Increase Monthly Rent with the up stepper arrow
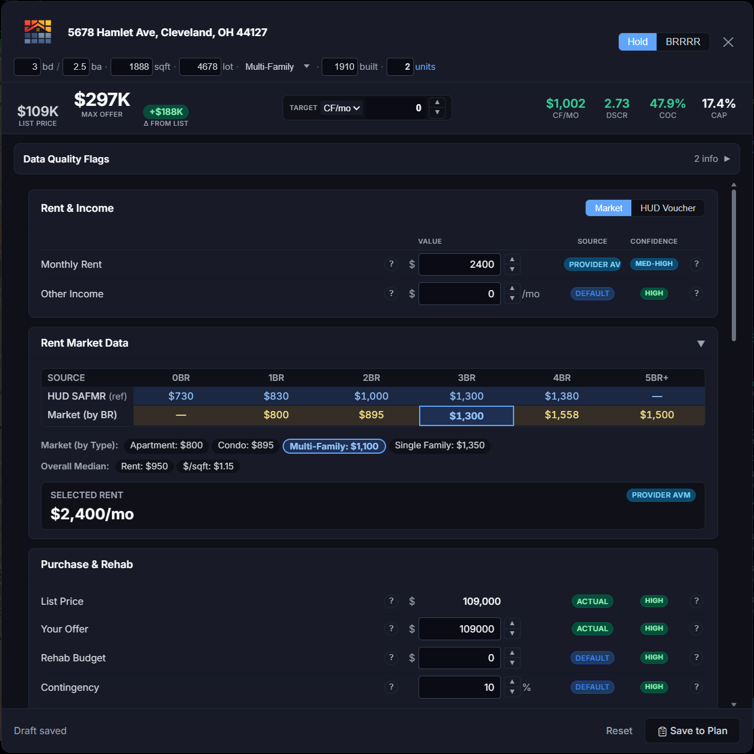This screenshot has height=754, width=754. pos(512,259)
